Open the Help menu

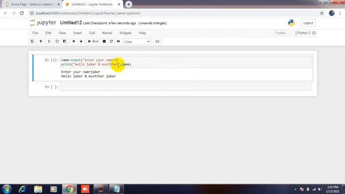142,33
